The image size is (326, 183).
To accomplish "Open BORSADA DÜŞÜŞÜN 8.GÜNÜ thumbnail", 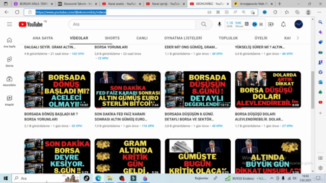I will click(198, 89).
